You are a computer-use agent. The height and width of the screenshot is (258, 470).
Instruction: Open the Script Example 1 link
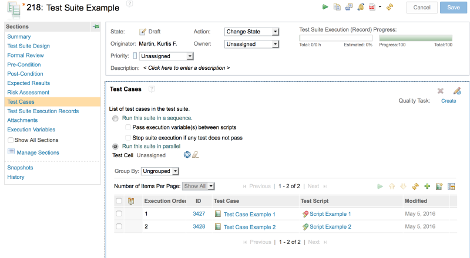(x=330, y=214)
